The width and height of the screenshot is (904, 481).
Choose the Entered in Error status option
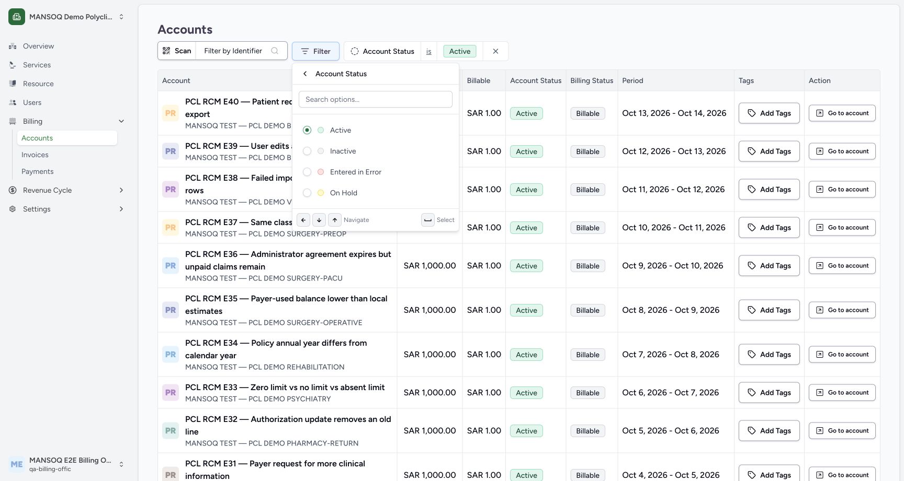(376, 172)
